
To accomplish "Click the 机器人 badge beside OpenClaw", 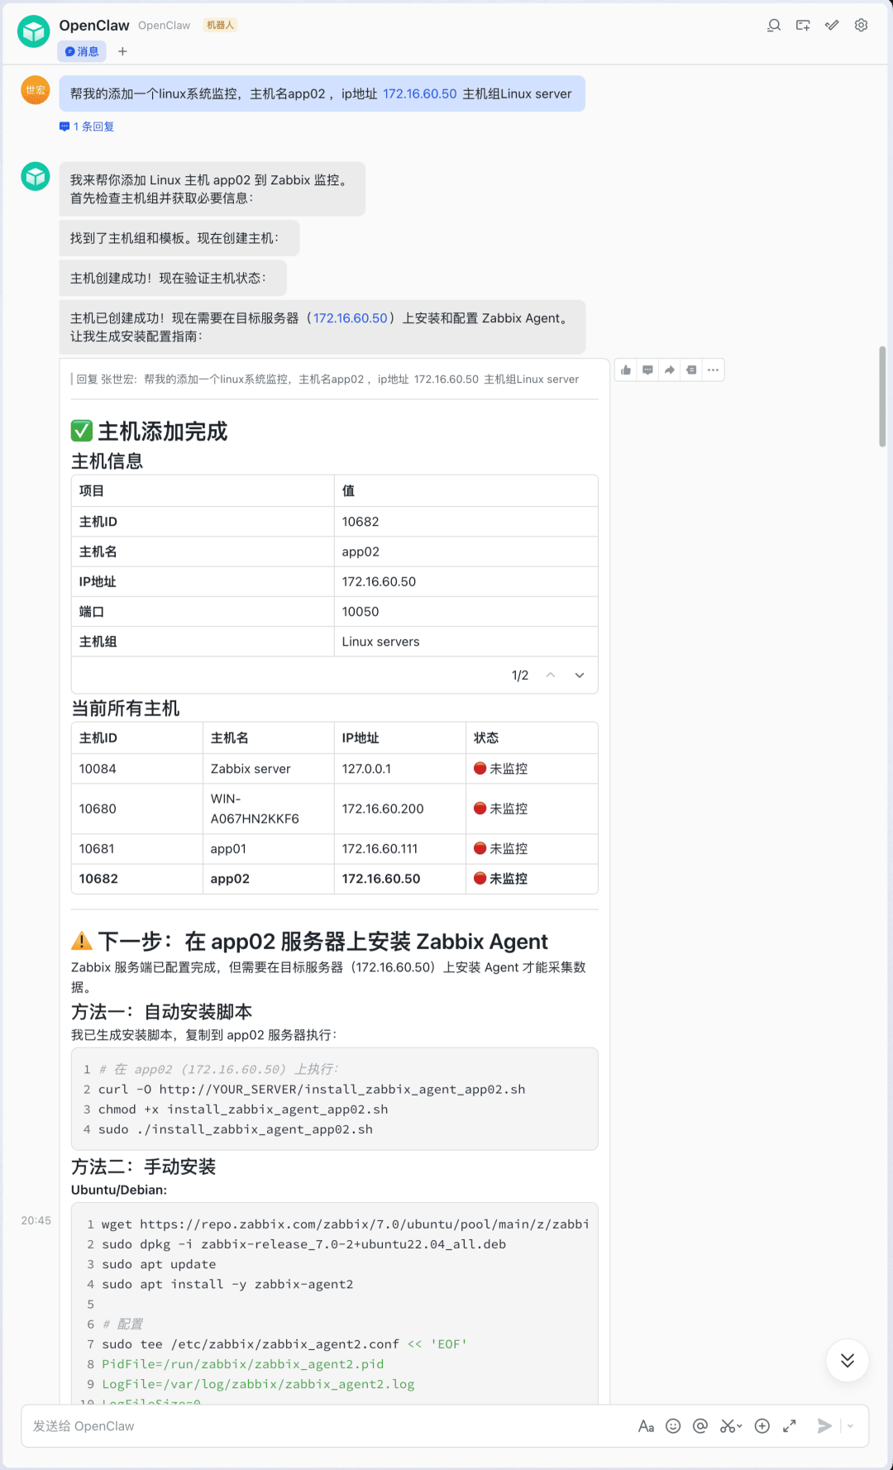I will point(220,26).
